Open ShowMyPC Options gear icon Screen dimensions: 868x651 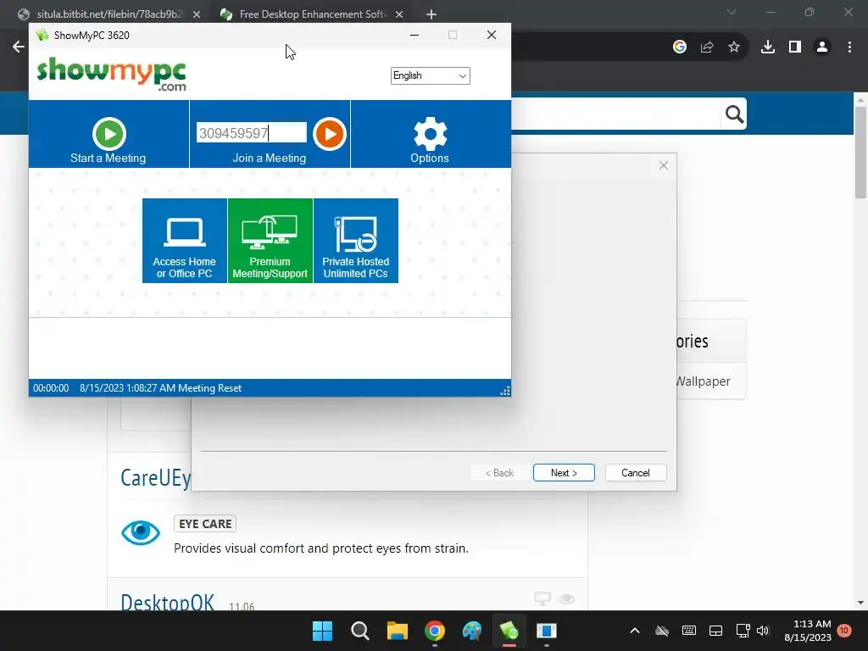[x=430, y=133]
